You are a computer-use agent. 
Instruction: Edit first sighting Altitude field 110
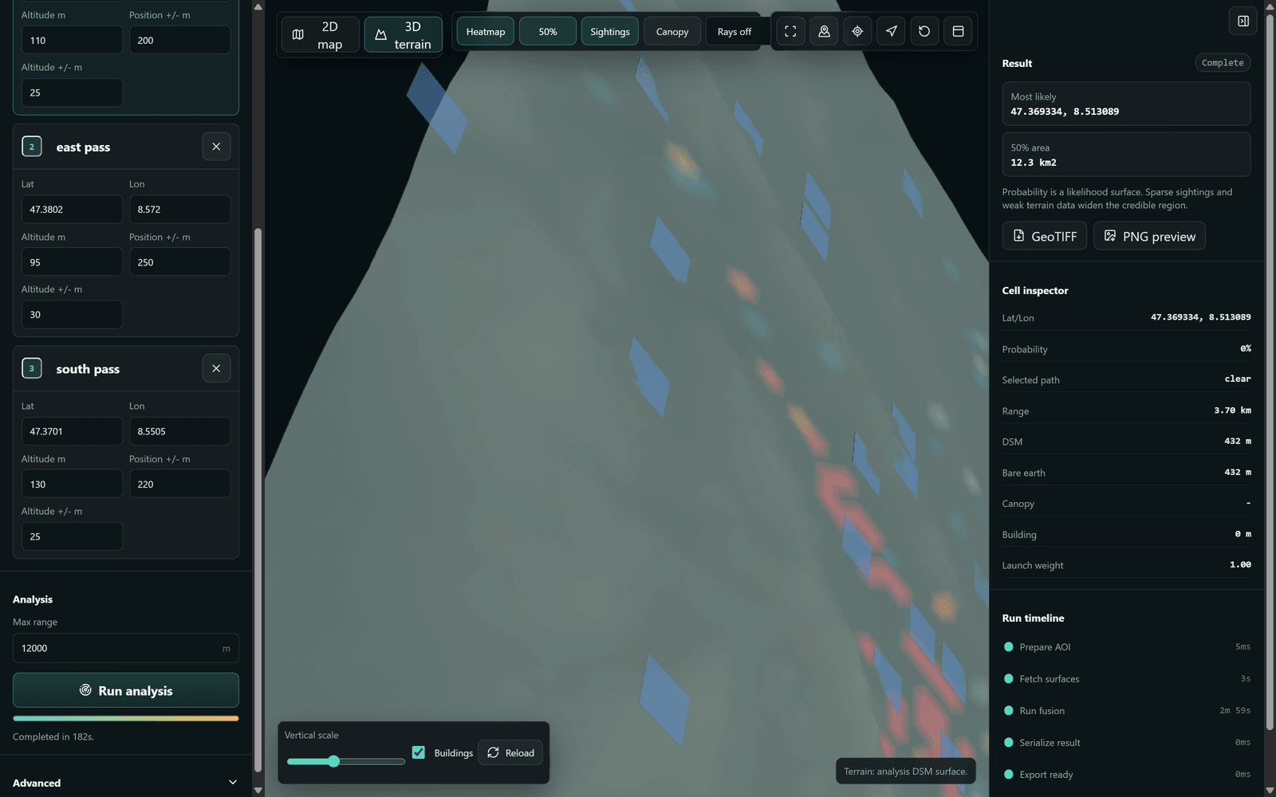point(72,40)
